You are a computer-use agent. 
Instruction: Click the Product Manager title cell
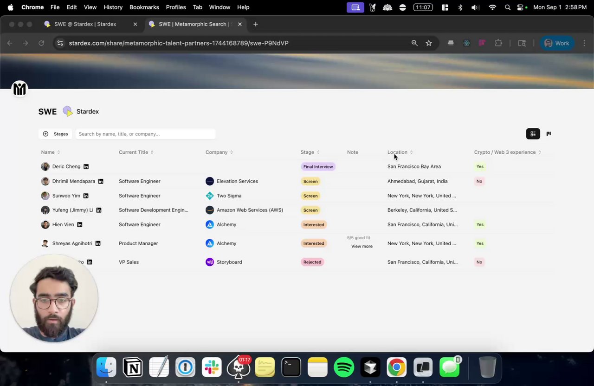(138, 243)
